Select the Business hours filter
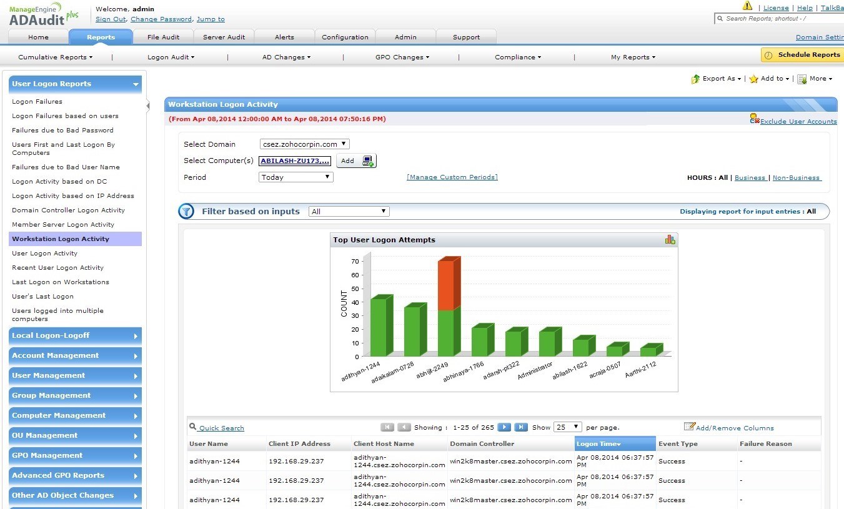The width and height of the screenshot is (844, 509). pos(750,177)
